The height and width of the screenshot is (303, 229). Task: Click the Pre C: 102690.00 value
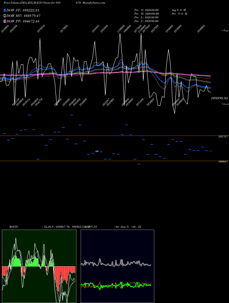coord(147,21)
